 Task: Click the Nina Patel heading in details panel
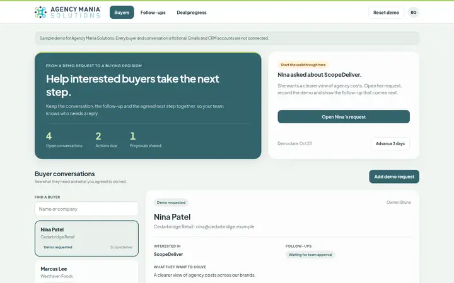pos(172,217)
